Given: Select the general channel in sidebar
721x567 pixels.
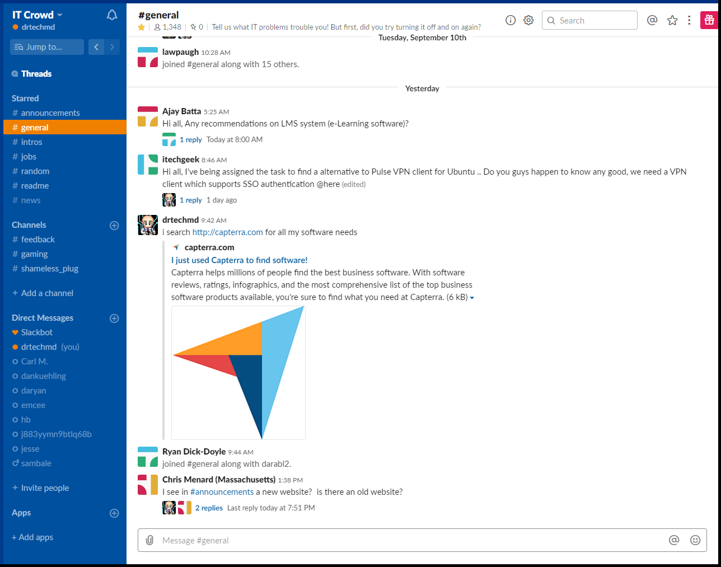Looking at the screenshot, I should (x=65, y=128).
